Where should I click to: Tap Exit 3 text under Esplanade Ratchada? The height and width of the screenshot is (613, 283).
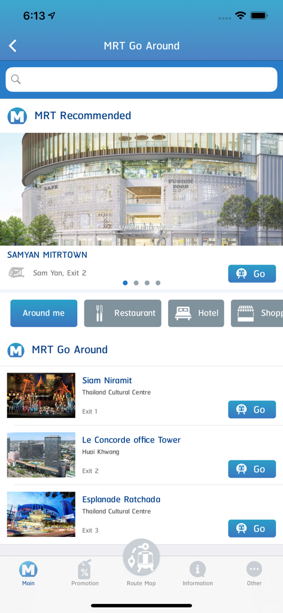point(90,530)
